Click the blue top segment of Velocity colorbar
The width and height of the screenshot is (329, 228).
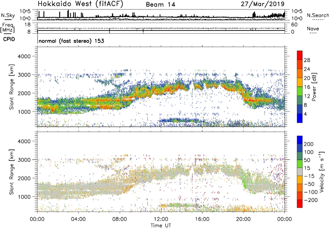tap(300, 140)
